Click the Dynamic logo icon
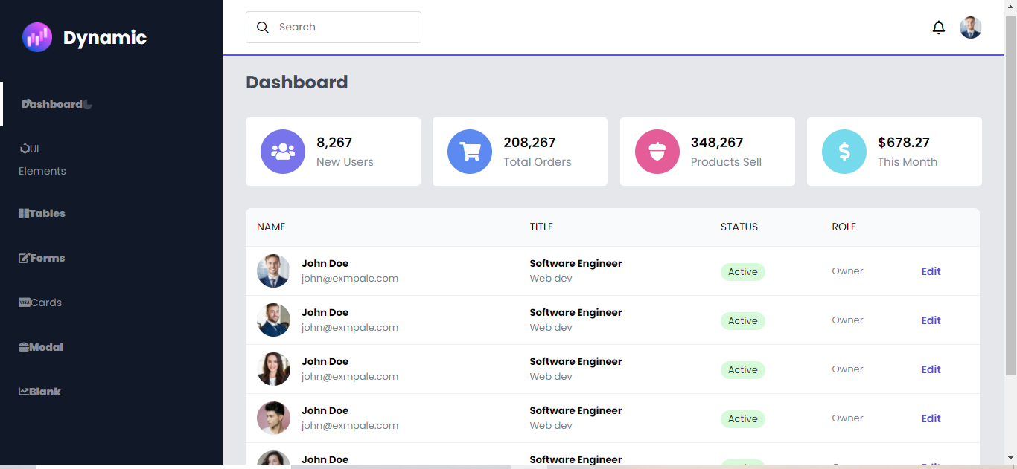1017x469 pixels. (x=37, y=37)
